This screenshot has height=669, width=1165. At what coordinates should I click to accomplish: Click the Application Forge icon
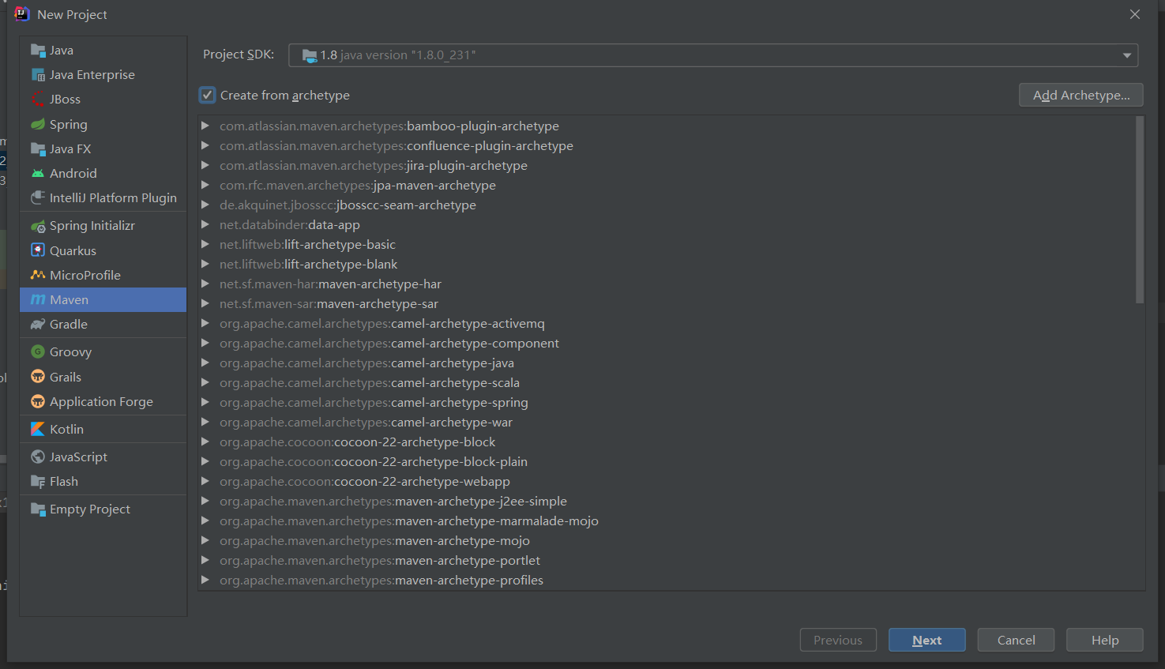(38, 401)
